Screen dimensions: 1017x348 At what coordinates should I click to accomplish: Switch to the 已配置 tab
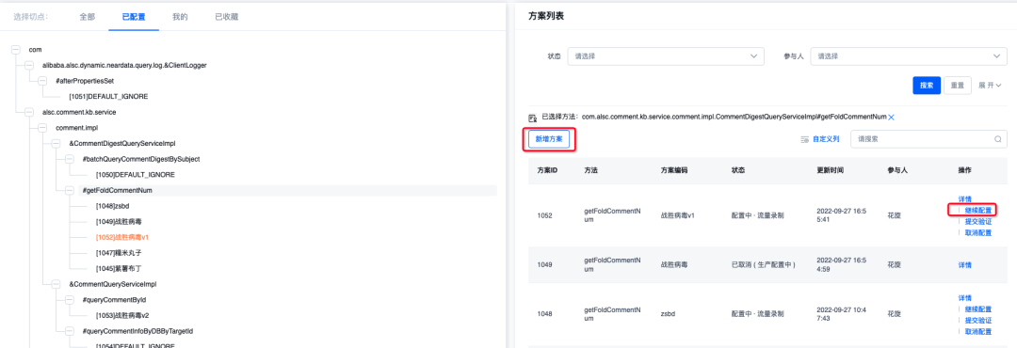point(134,17)
